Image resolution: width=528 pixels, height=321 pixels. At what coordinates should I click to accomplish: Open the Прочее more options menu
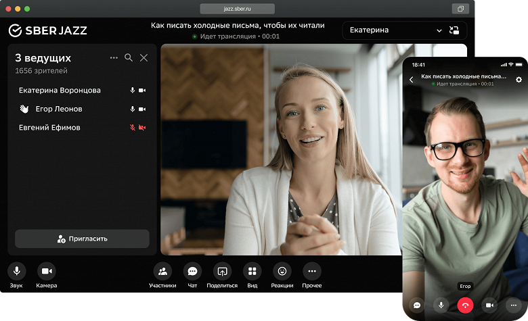coord(311,272)
